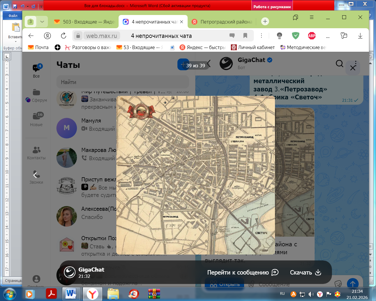Download the map image with Скачать
The height and width of the screenshot is (301, 376).
[305, 272]
